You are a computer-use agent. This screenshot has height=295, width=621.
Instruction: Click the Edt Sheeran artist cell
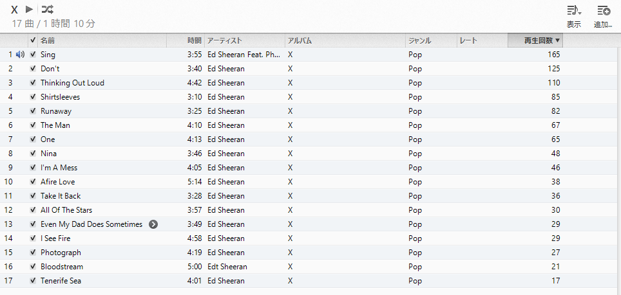click(x=227, y=267)
